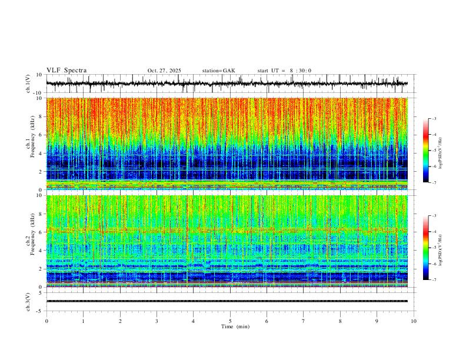This screenshot has height=360, width=466.
Task: Click time axis tick label "3"
Action: click(157, 321)
